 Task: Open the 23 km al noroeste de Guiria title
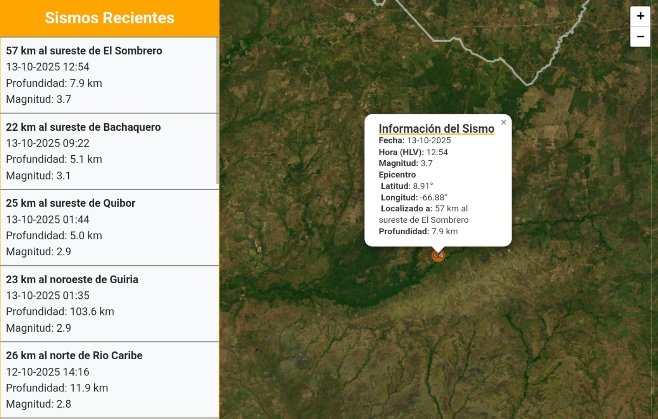pyautogui.click(x=72, y=279)
